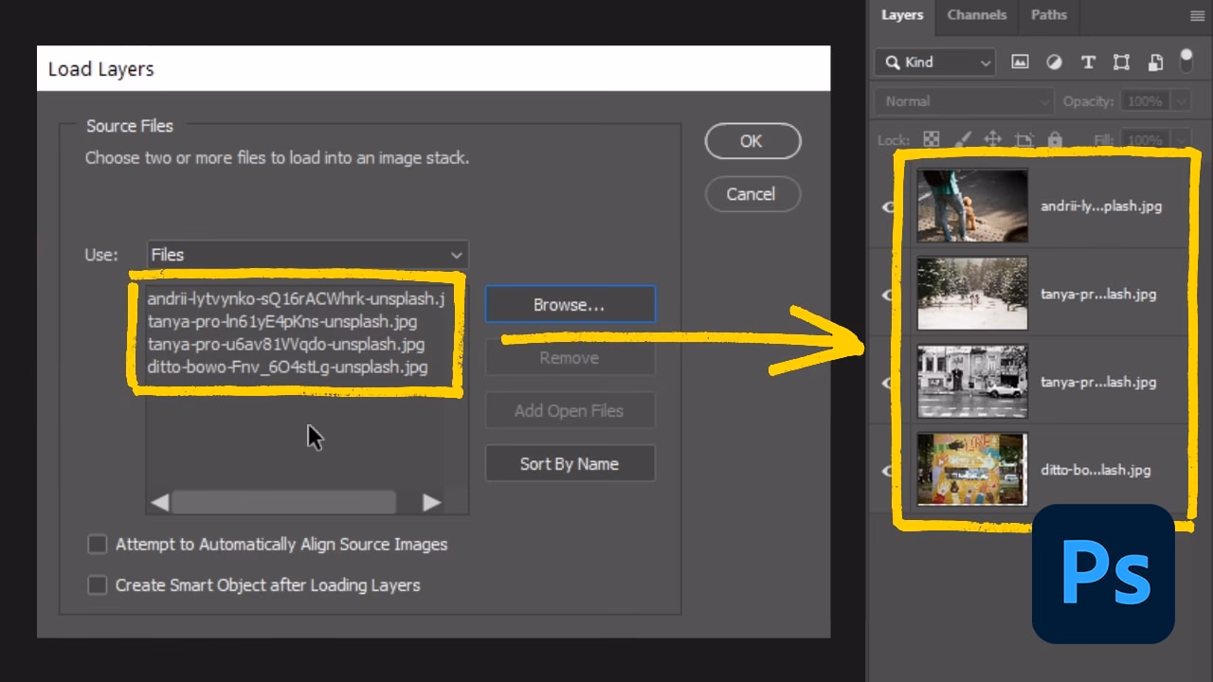Click the pixel layers filter icon
This screenshot has height=682, width=1213.
(x=1020, y=62)
